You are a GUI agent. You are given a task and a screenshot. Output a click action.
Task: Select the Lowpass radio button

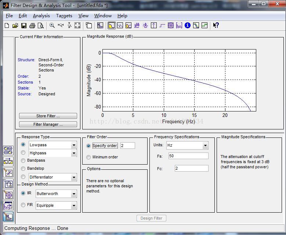[23, 145]
